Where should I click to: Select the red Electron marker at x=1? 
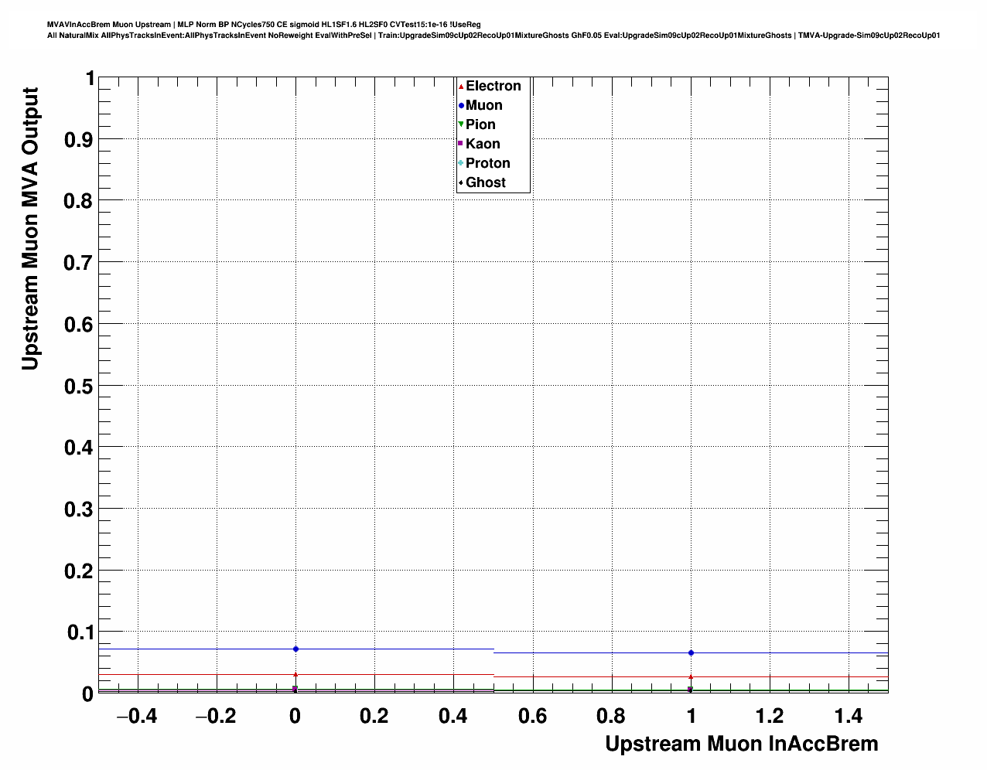tap(691, 677)
